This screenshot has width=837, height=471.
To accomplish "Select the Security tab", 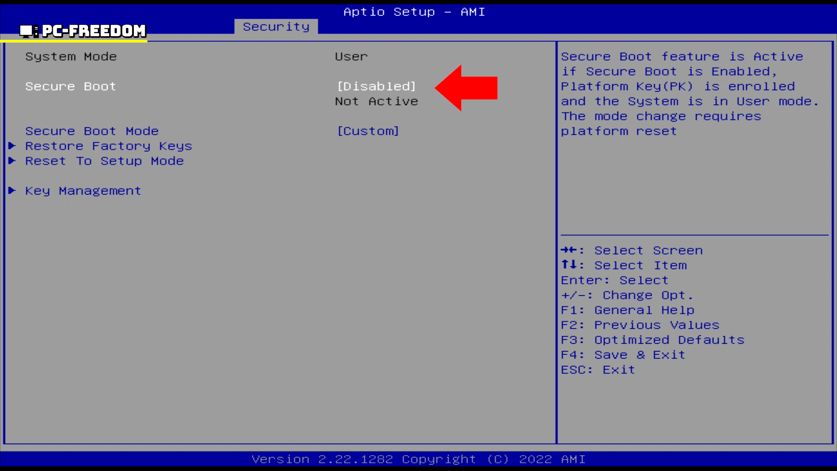I will [276, 27].
